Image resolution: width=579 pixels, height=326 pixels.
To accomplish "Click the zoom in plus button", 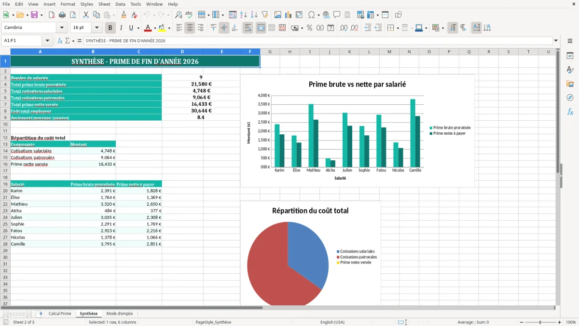I will (559, 322).
